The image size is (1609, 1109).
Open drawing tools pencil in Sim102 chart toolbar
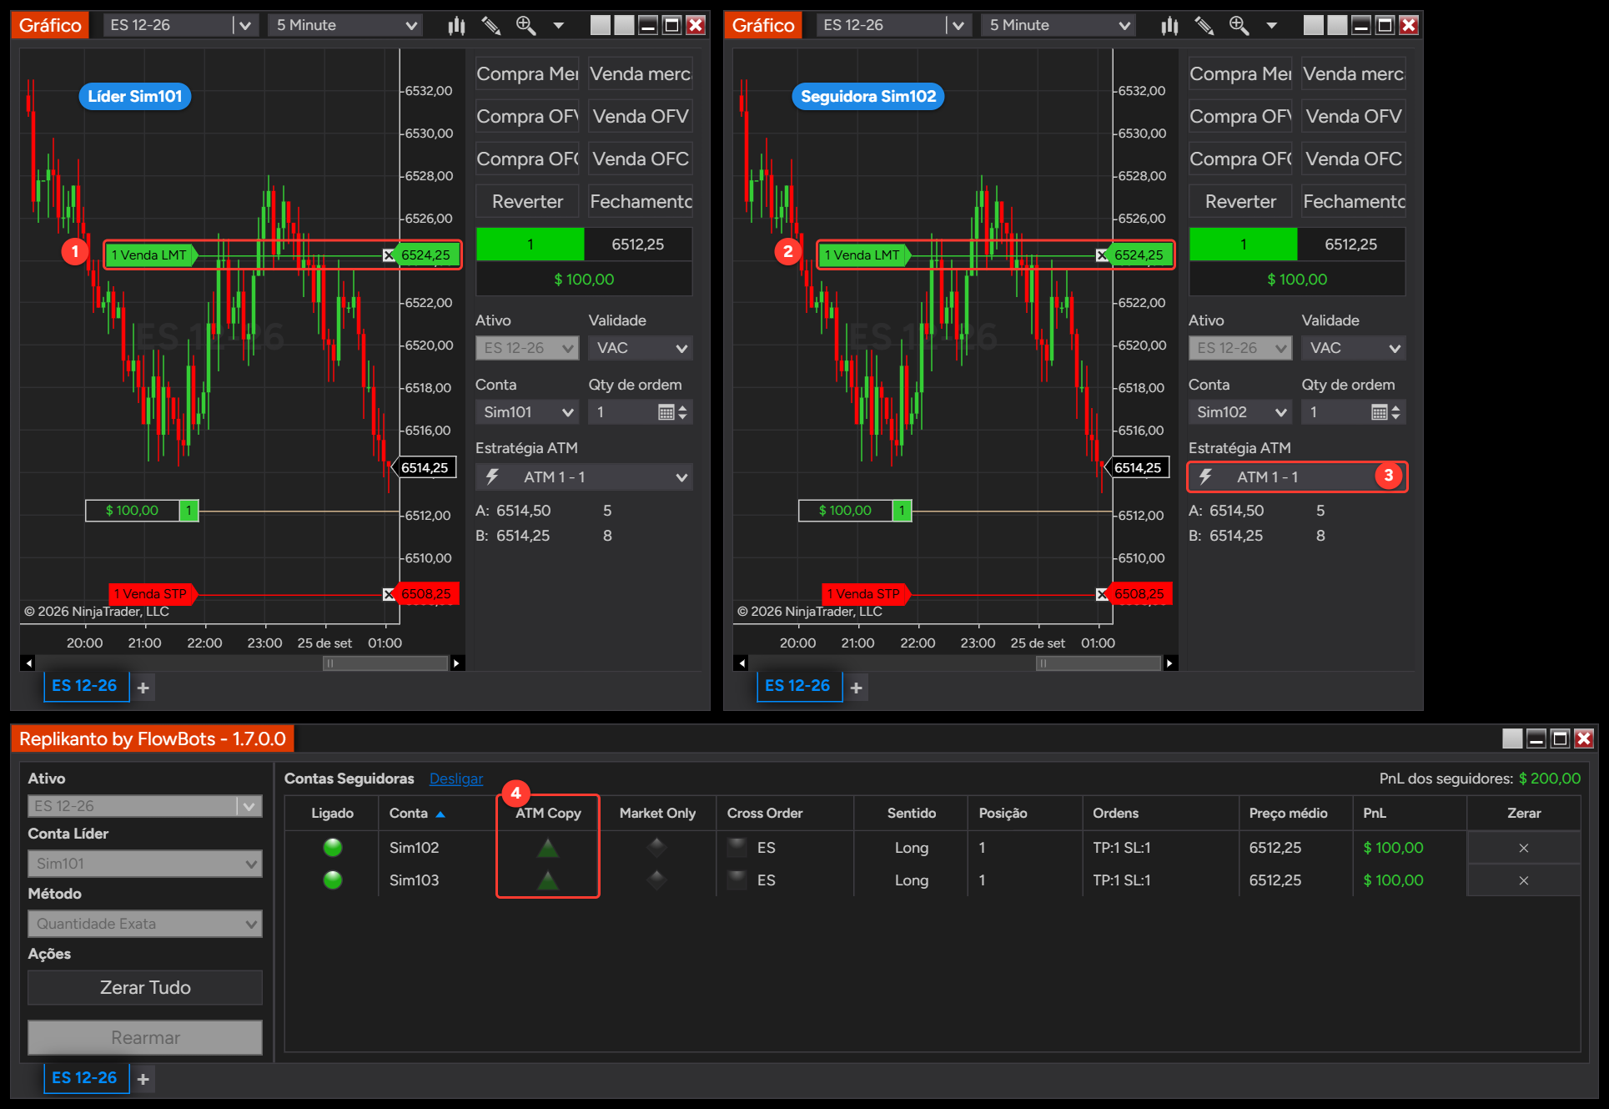[x=1204, y=26]
